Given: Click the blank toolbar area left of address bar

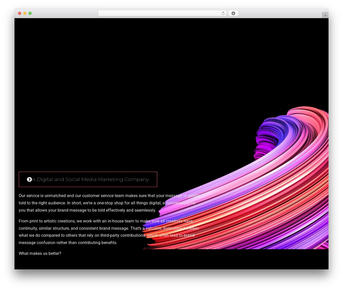Looking at the screenshot, I should tap(64, 13).
